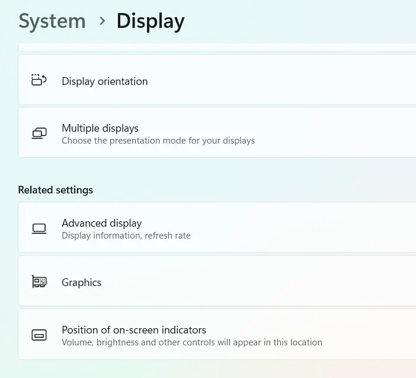Expand the Multiple displays section
Image resolution: width=416 pixels, height=378 pixels.
pos(100,128)
